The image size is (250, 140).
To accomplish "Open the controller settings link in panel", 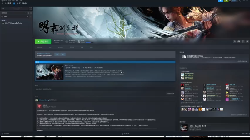I will (x=242, y=61).
